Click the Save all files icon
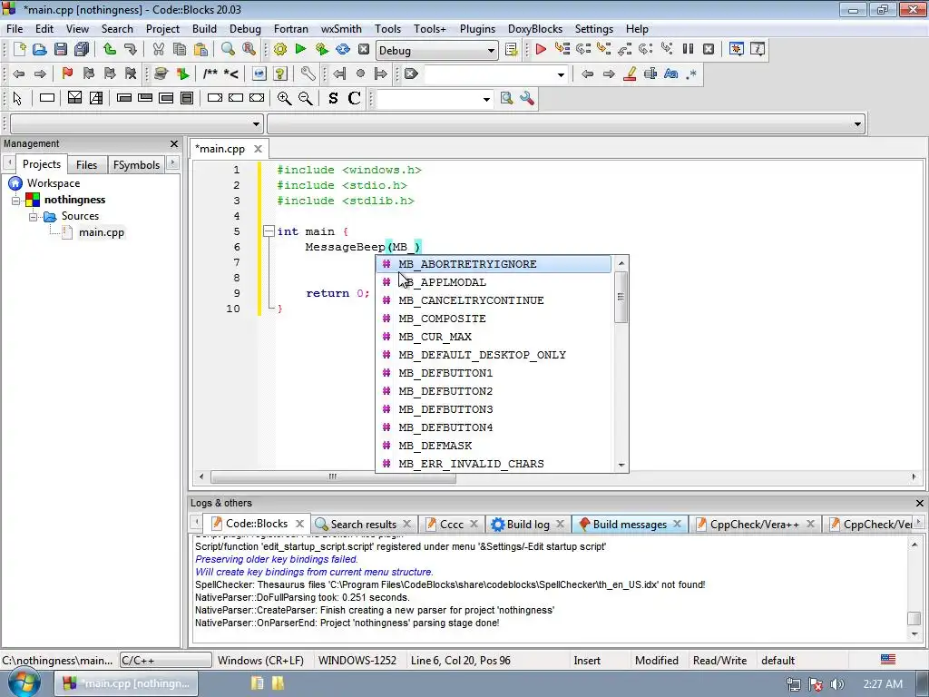This screenshot has width=929, height=697. (82, 49)
